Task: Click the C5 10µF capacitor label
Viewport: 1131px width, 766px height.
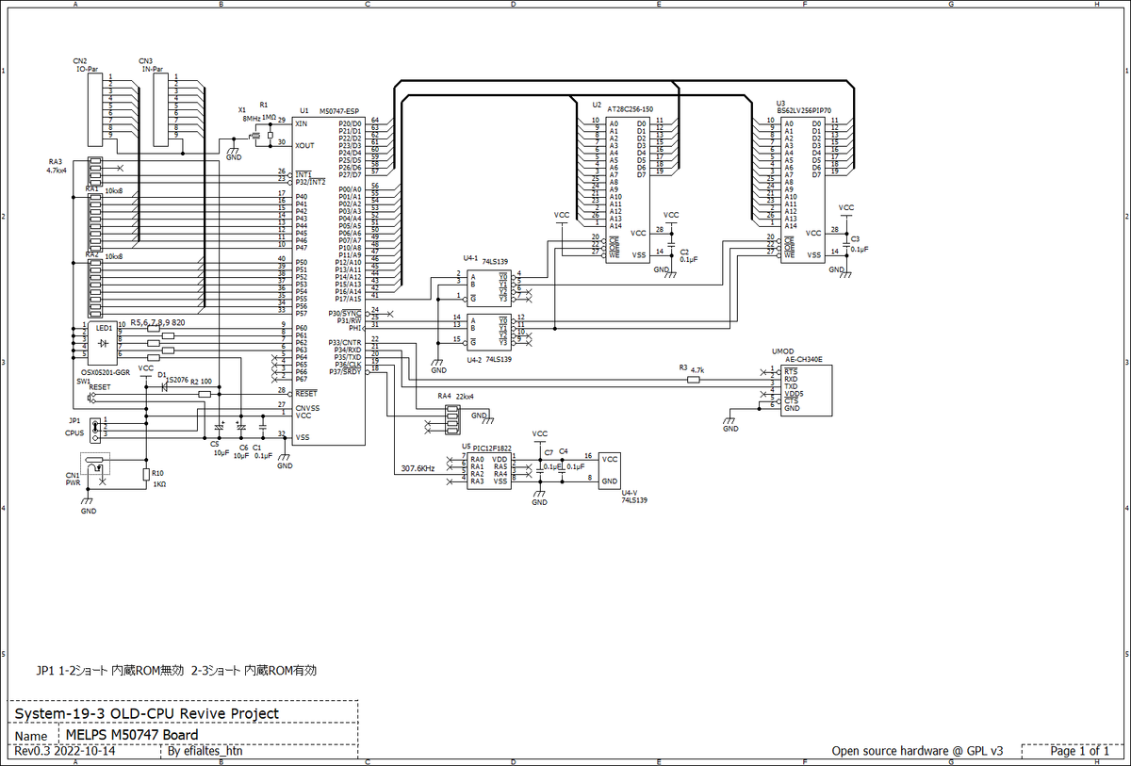Action: [x=218, y=450]
